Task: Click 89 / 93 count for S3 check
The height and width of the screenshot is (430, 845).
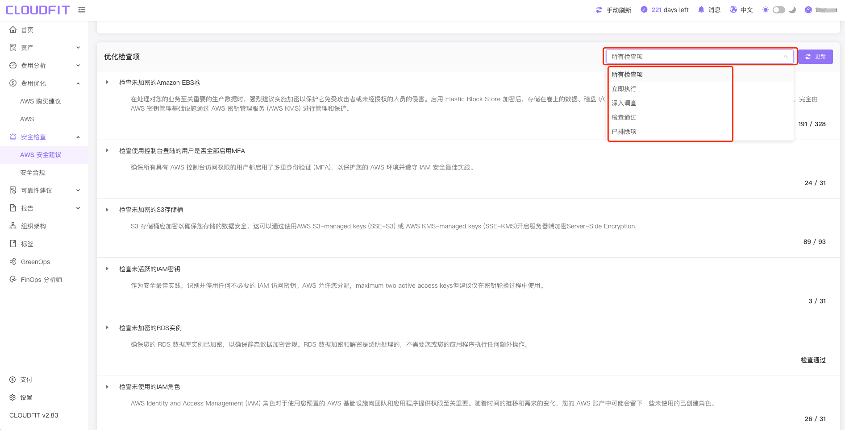Action: tap(815, 242)
